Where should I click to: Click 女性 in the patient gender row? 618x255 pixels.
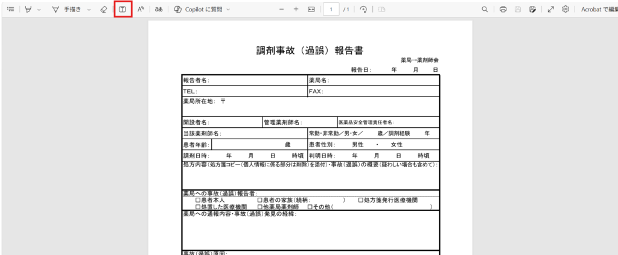click(x=397, y=145)
